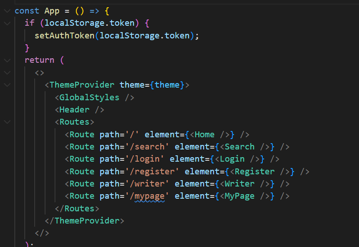
Task: Click 'theme' prop value in braces
Action: pos(167,85)
